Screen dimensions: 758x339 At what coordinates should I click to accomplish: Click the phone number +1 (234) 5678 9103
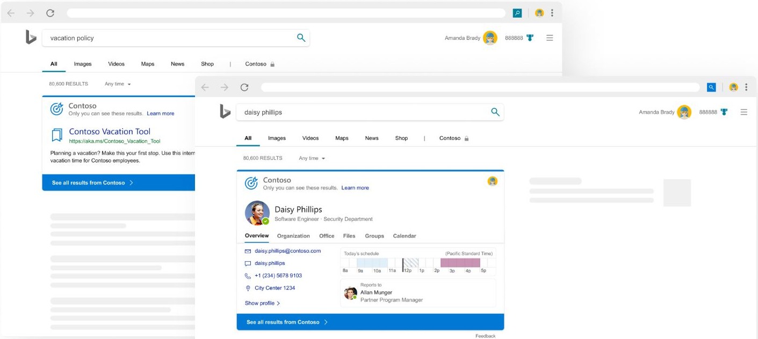[278, 276]
